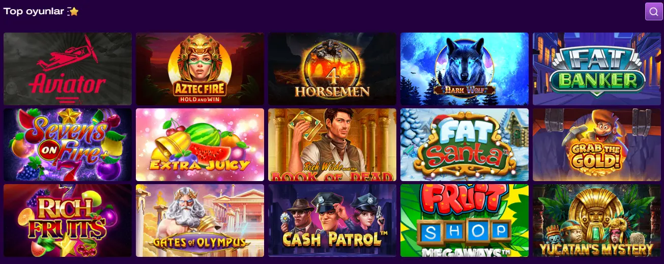Open the Aviator game tile
Screen dimensions: 664x264
click(68, 69)
